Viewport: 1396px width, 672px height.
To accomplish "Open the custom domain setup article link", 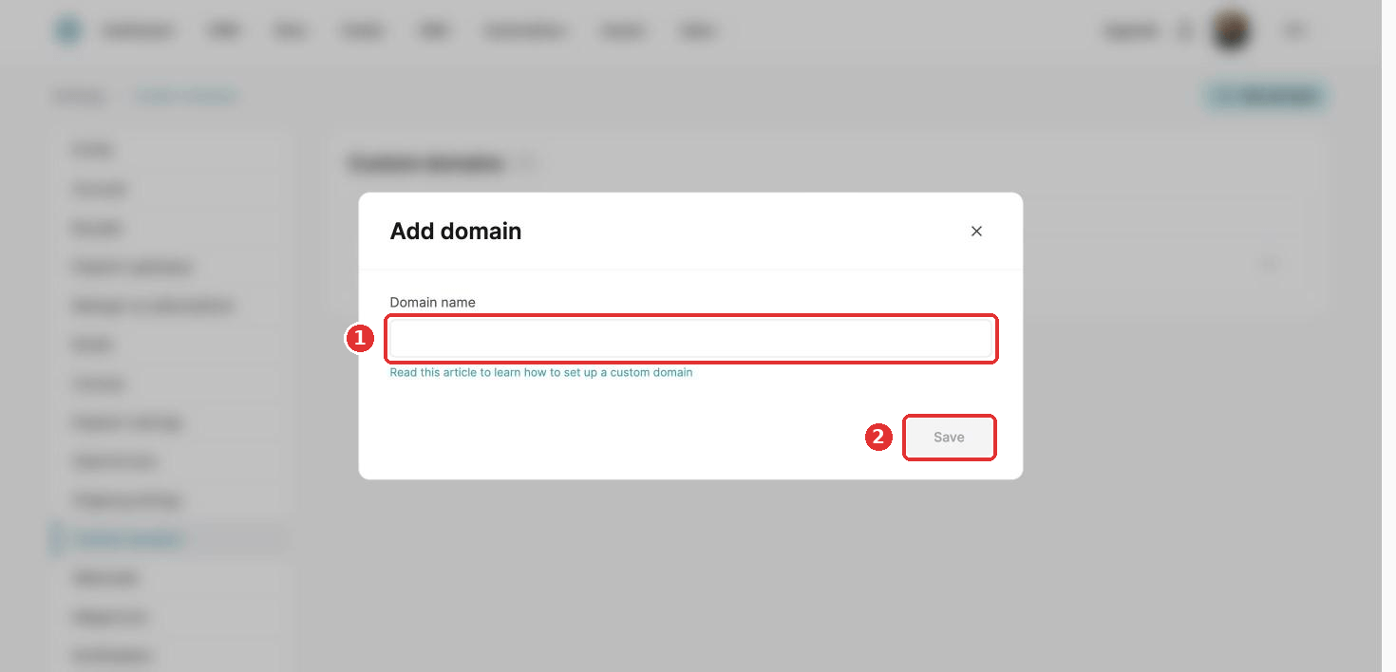I will [541, 373].
